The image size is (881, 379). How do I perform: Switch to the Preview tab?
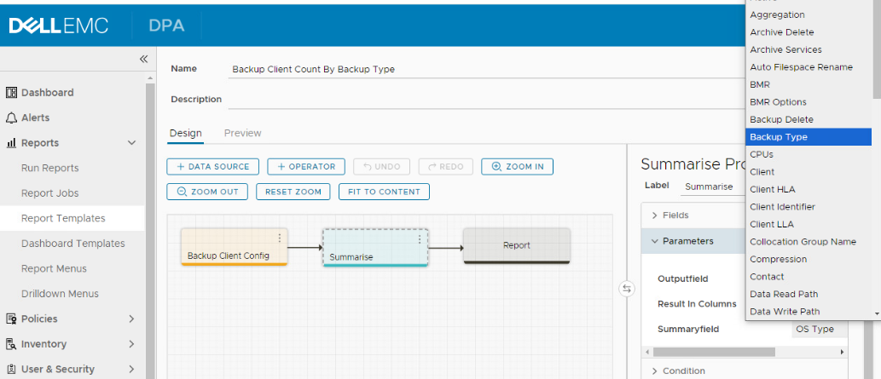pyautogui.click(x=242, y=133)
